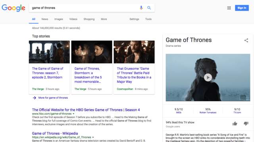This screenshot has width=254, height=142.
Task: Open the Google apps grid icon
Action: point(229,8)
